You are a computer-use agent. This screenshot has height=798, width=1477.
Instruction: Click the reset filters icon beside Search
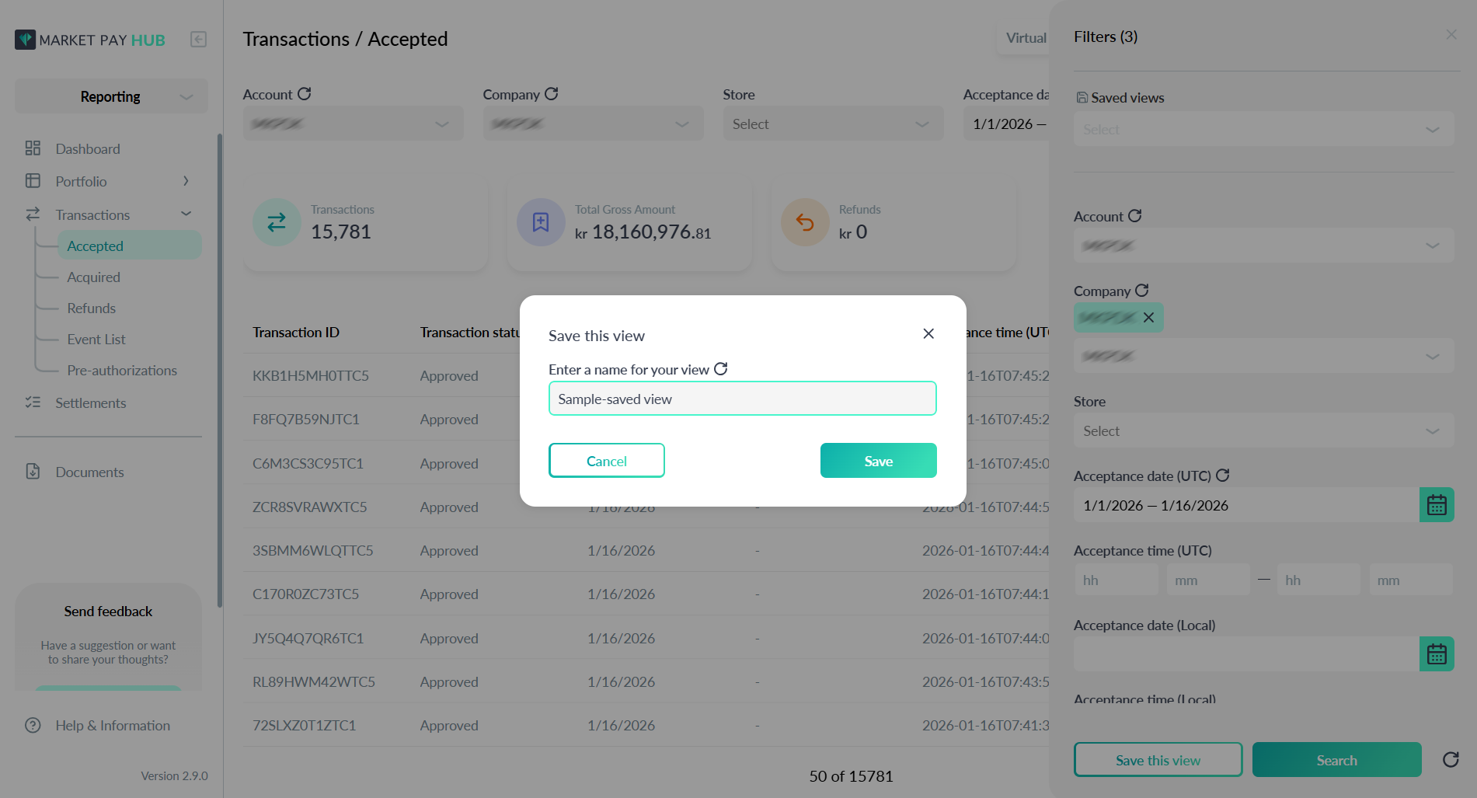[1451, 760]
